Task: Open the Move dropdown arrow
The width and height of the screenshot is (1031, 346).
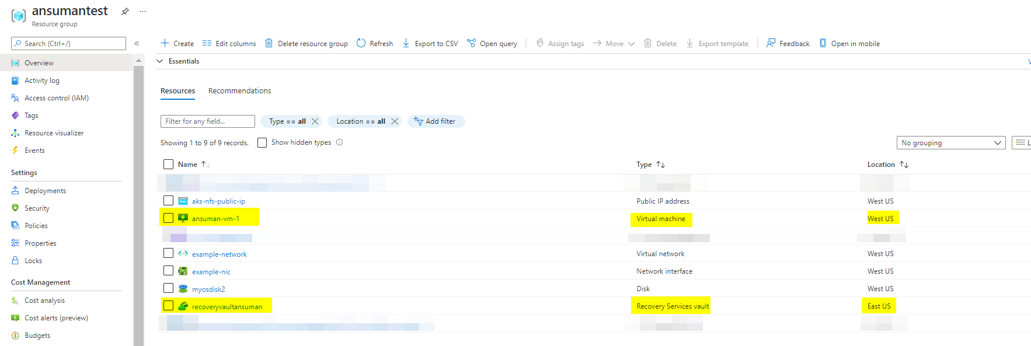Action: (x=631, y=44)
